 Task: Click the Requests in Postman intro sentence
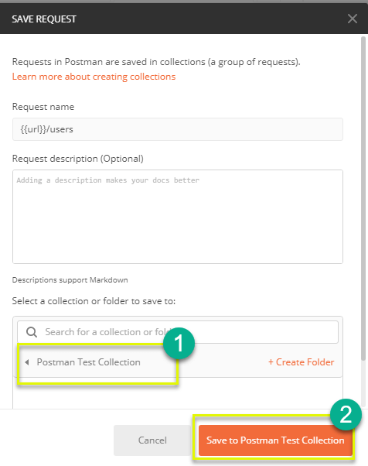(156, 62)
